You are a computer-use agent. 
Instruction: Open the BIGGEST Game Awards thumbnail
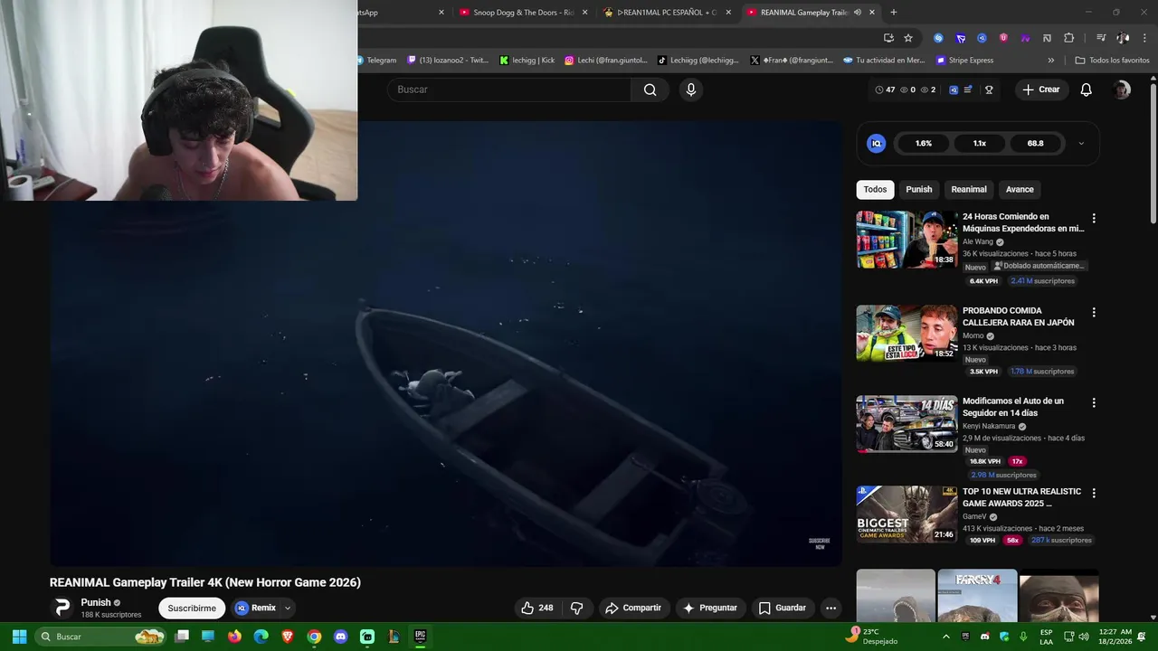906,514
